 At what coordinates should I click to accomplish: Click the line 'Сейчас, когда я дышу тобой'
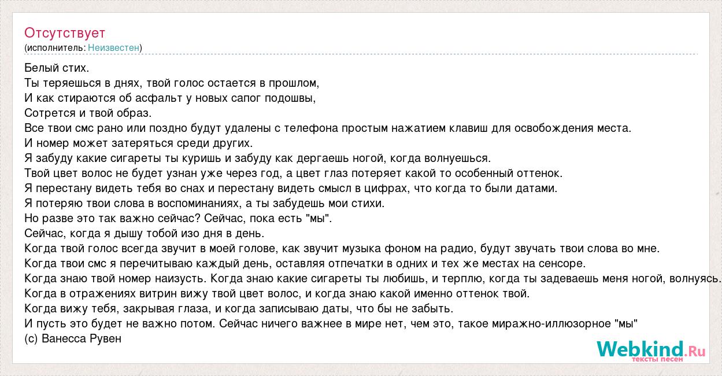[x=145, y=233]
